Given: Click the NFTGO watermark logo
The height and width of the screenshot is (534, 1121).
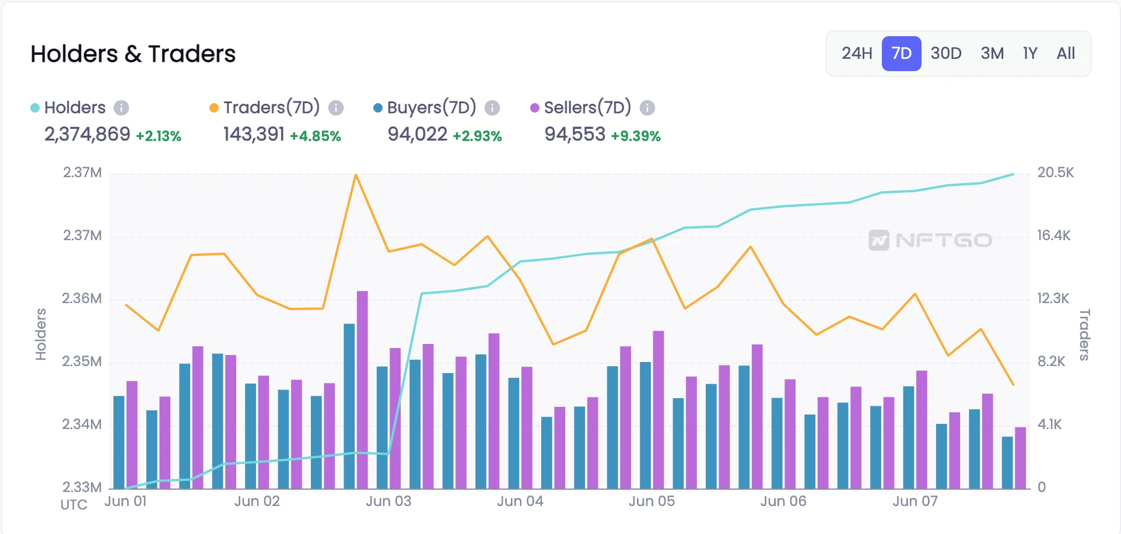Looking at the screenshot, I should point(930,240).
